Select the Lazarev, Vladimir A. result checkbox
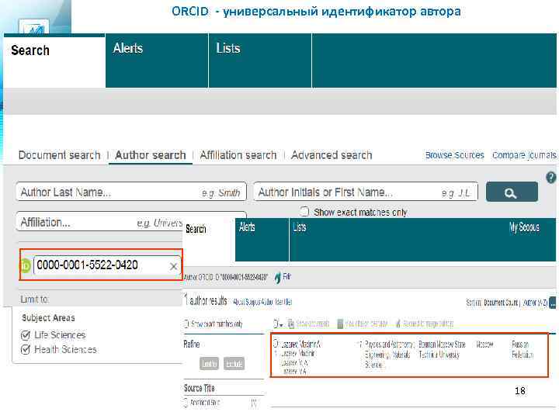Screen dimensions: 559x419 point(276,344)
